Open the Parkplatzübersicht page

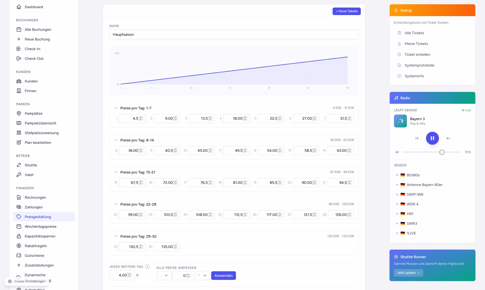pos(44,123)
